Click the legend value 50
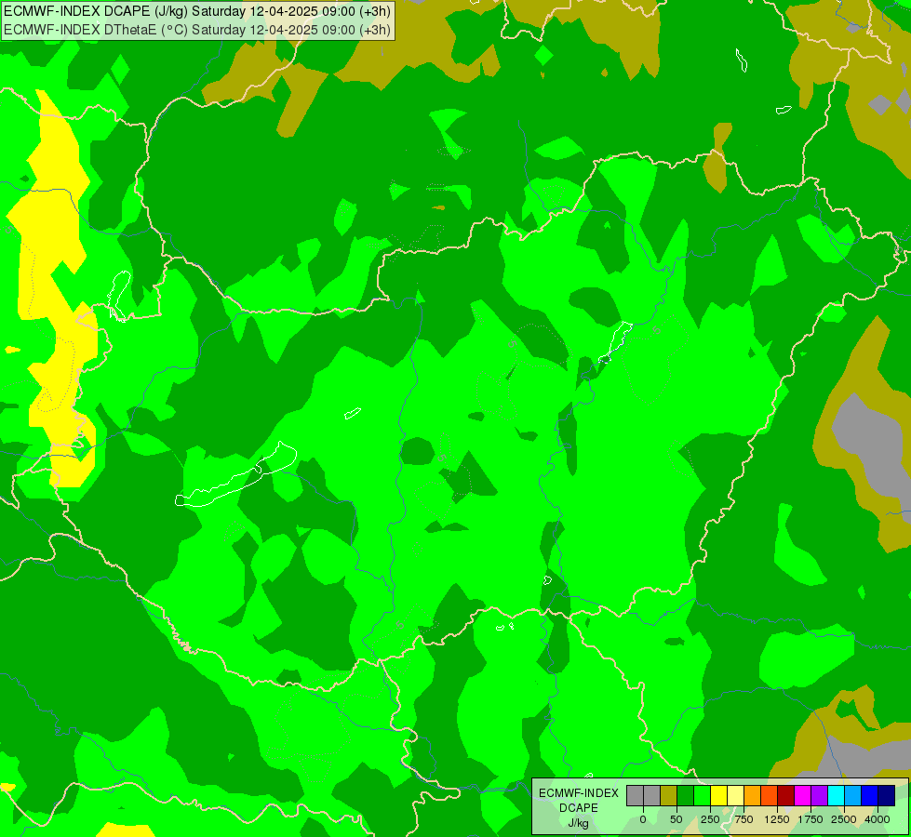911x837 pixels. tap(677, 819)
